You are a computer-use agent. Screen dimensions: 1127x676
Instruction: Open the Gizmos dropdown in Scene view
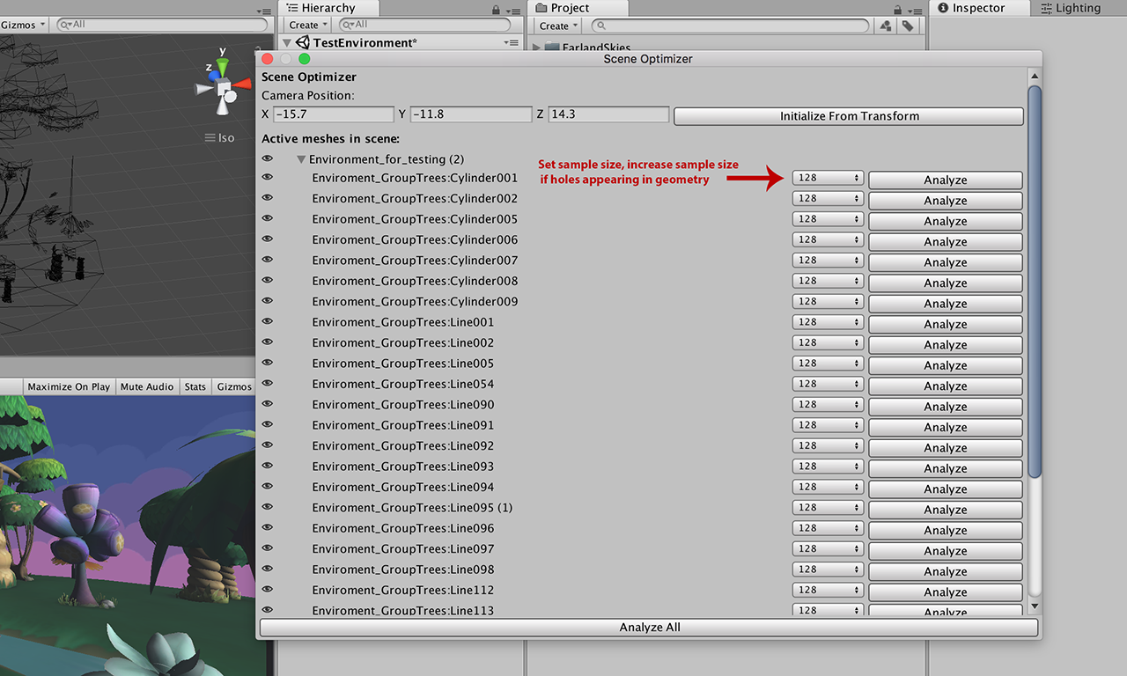point(23,25)
